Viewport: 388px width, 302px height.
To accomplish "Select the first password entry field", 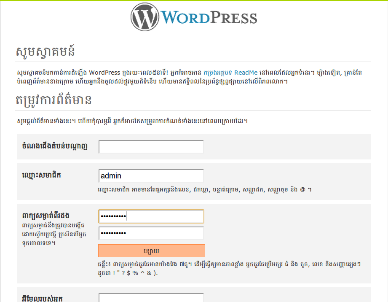I will click(x=151, y=216).
